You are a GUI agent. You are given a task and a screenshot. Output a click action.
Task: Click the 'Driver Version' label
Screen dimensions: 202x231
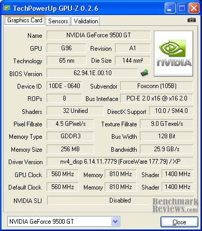pos(25,162)
